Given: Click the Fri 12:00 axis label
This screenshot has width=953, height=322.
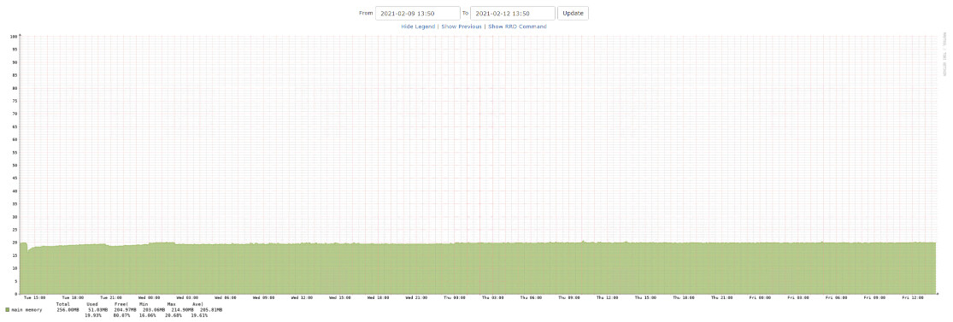Looking at the screenshot, I should (912, 298).
